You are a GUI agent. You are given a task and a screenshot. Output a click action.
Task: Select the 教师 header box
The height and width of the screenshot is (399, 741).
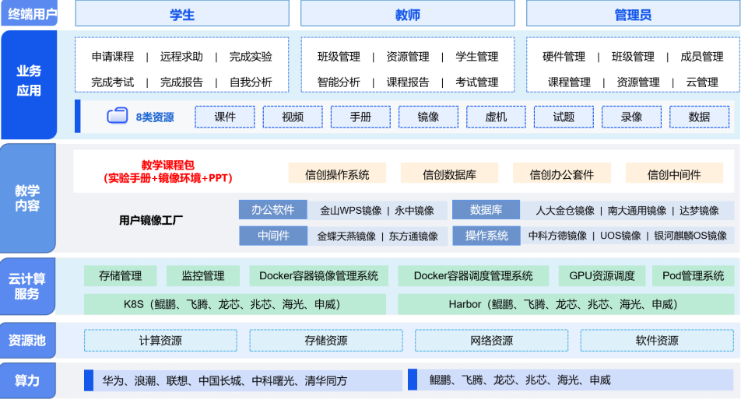pyautogui.click(x=408, y=14)
